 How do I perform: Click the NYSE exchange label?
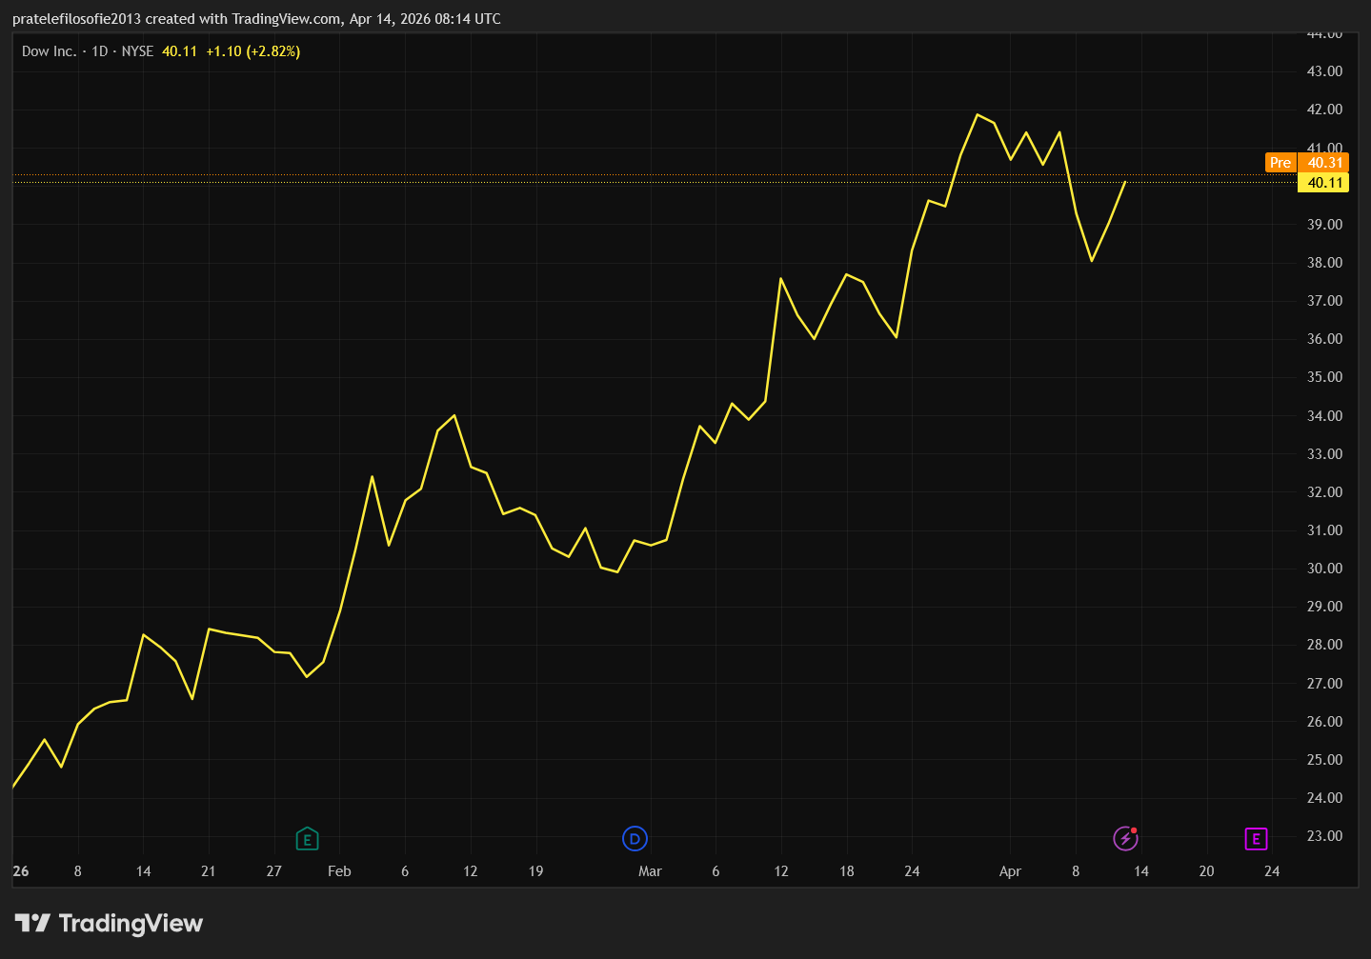point(137,51)
